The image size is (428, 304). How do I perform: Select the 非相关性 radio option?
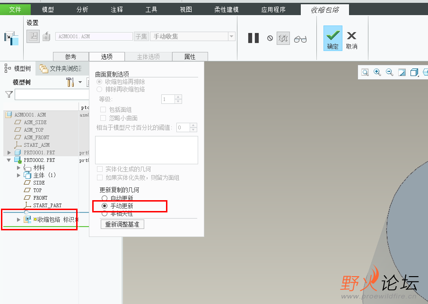pyautogui.click(x=104, y=214)
